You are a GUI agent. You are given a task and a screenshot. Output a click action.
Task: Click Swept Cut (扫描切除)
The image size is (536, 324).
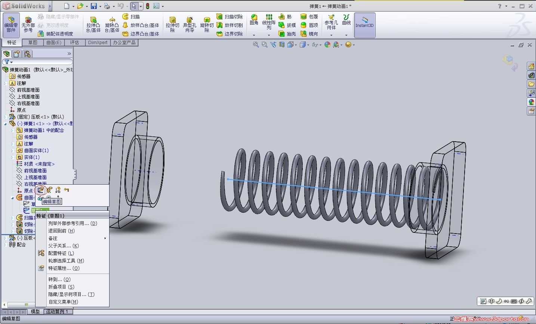[230, 17]
